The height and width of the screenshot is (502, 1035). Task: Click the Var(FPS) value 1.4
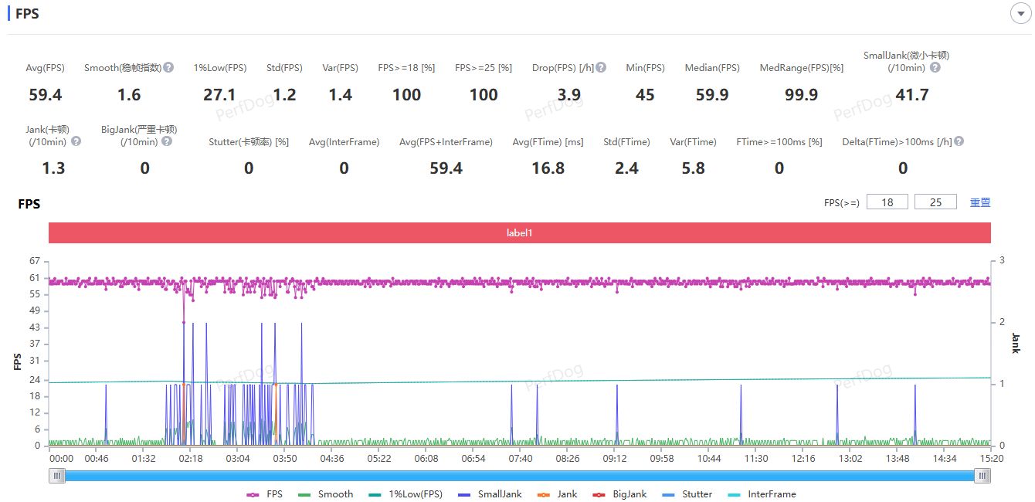[341, 95]
